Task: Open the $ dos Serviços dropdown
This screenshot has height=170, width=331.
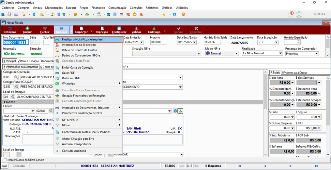Action: (x=319, y=83)
